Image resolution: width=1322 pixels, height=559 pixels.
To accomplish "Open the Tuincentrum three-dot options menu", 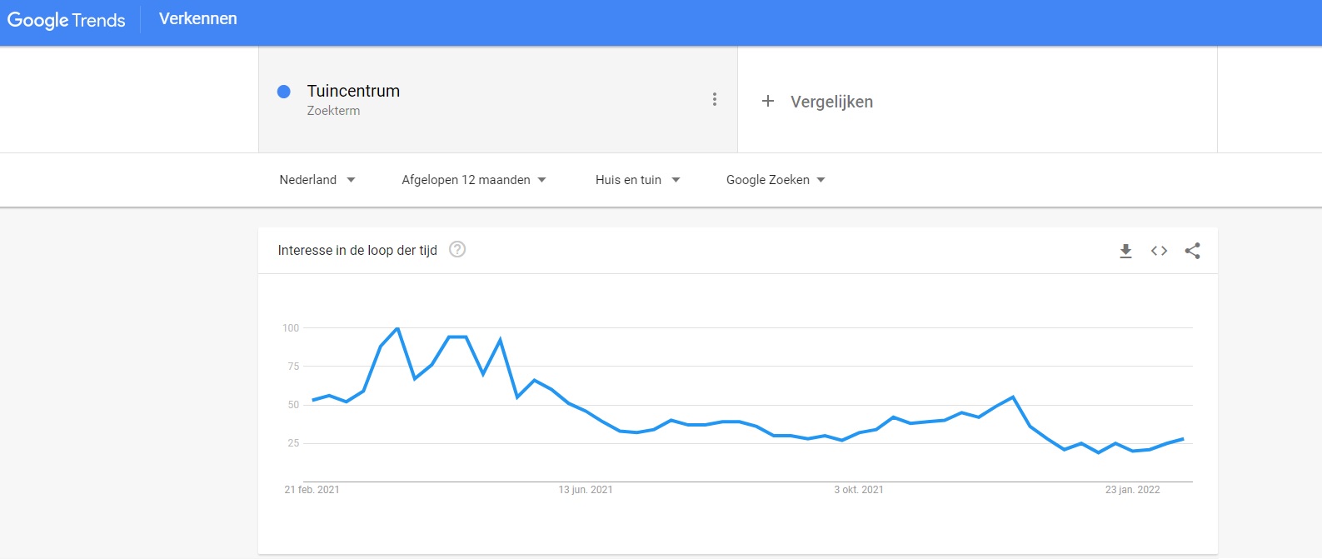I will point(714,99).
